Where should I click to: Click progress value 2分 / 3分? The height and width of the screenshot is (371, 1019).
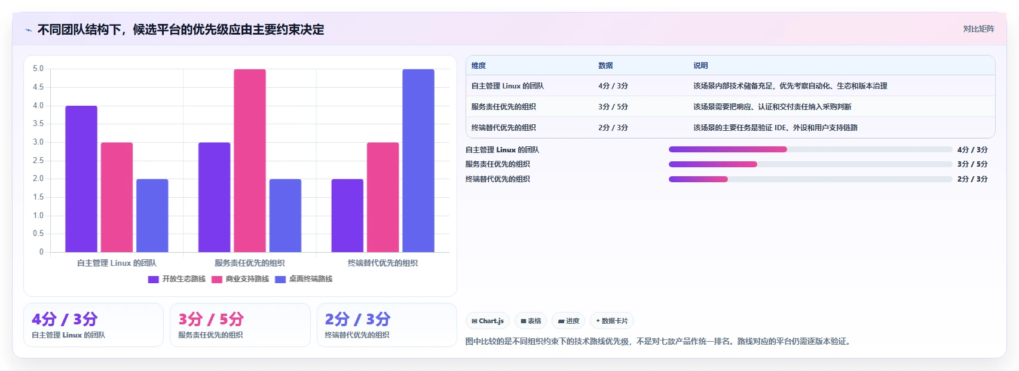(x=972, y=179)
